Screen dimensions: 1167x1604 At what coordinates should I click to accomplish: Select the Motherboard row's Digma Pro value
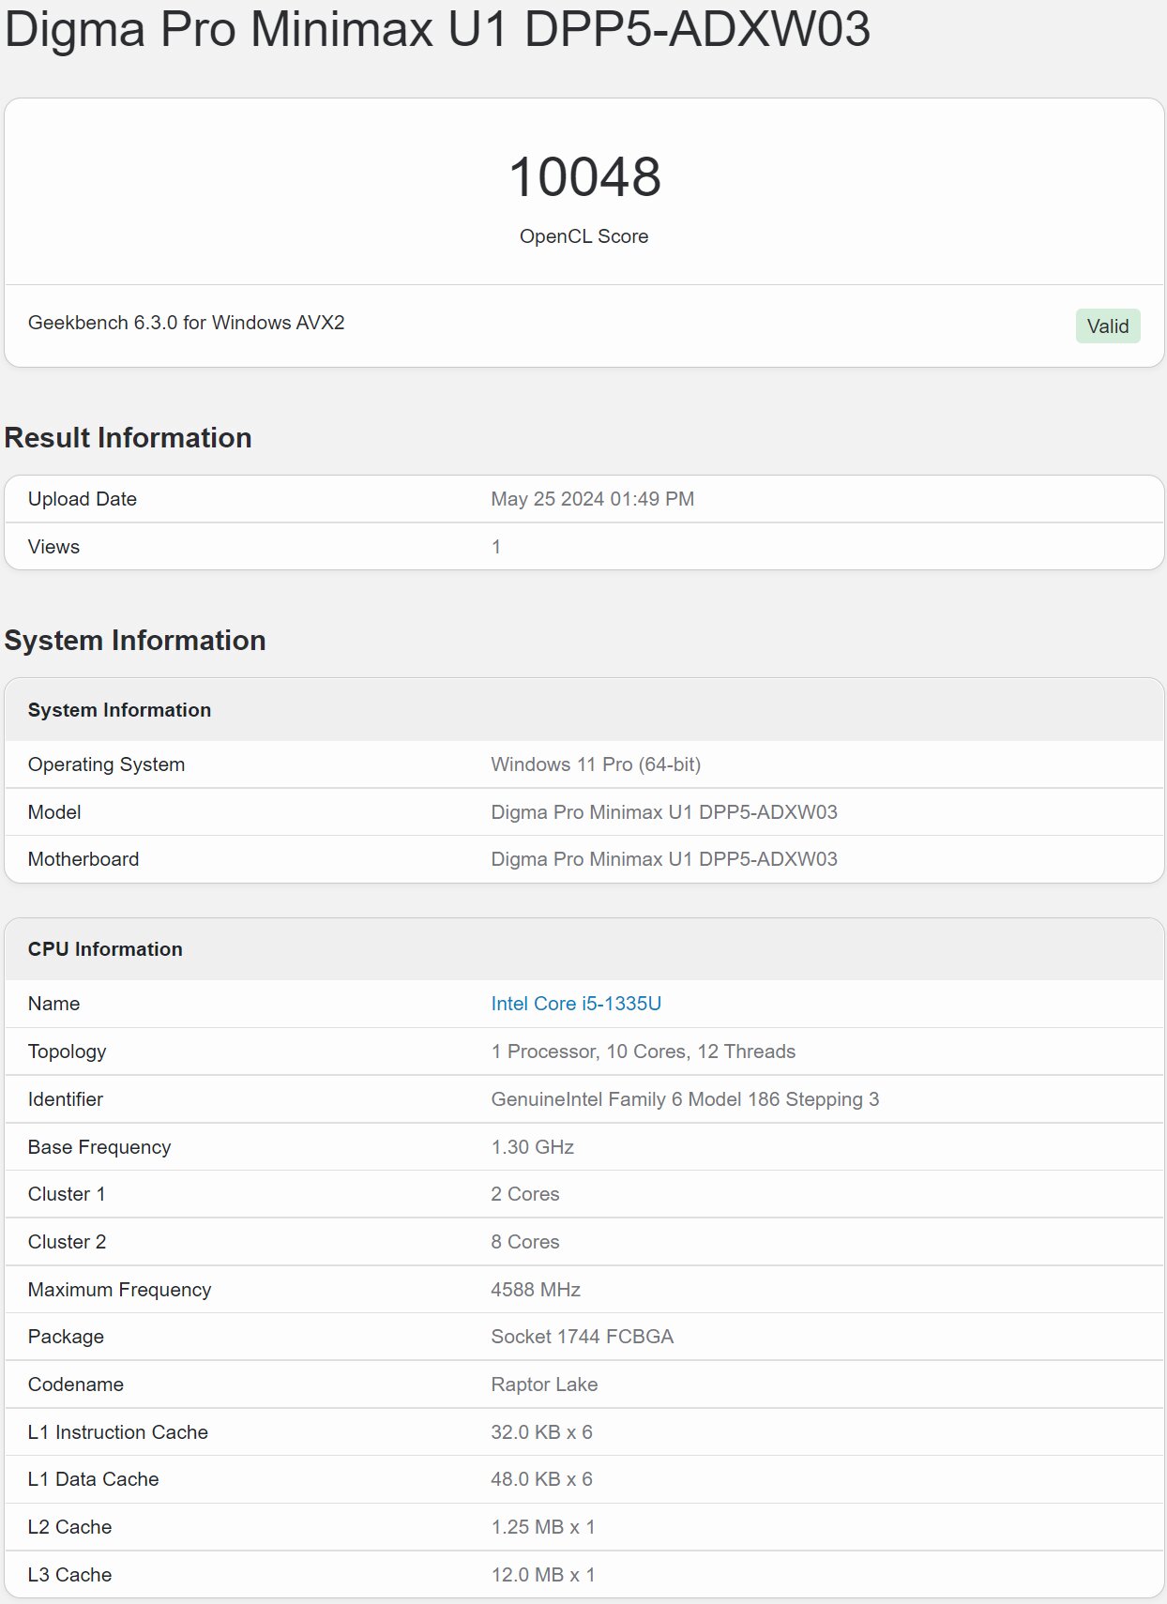[664, 859]
